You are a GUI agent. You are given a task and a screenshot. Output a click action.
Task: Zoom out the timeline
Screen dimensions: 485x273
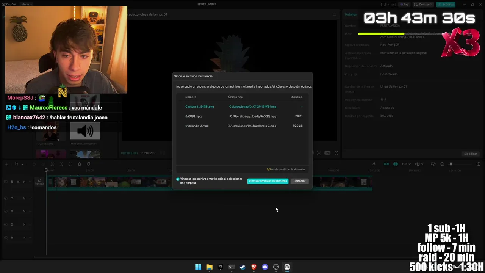point(442,164)
